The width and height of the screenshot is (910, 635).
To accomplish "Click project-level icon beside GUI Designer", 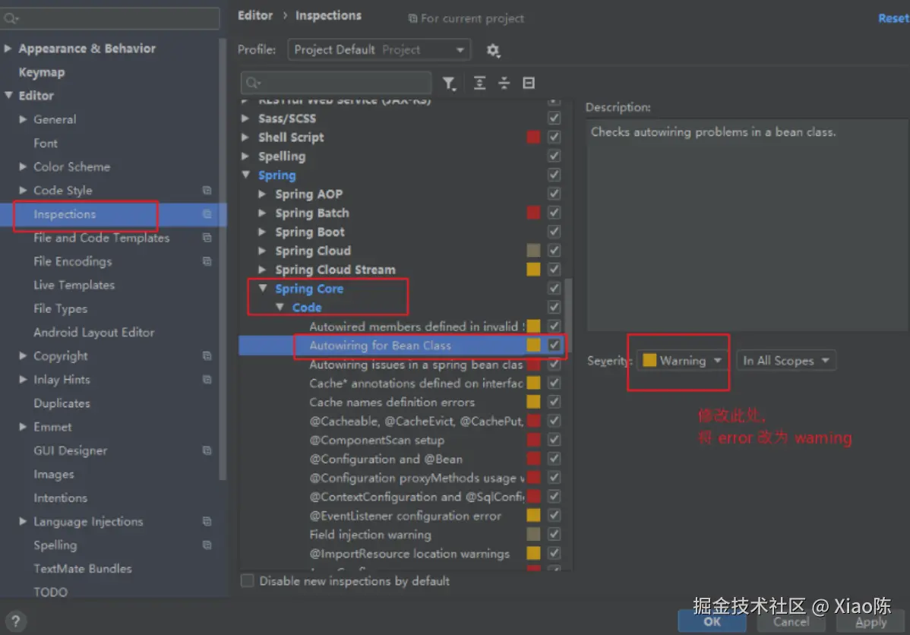I will [x=207, y=450].
